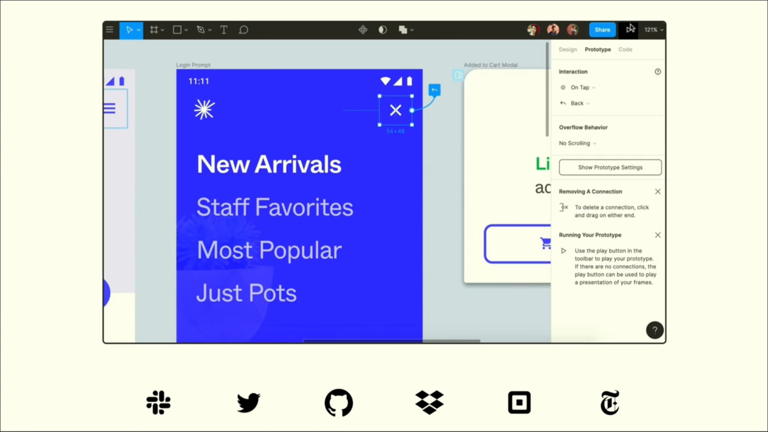Open the No Scrolling overflow dropdown
This screenshot has height=432, width=768.
(577, 143)
